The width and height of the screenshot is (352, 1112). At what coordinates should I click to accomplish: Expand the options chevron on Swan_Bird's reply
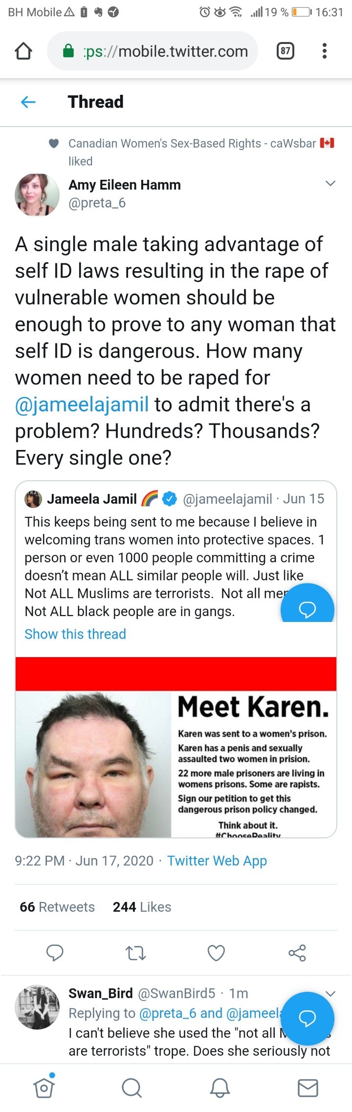coord(330,993)
